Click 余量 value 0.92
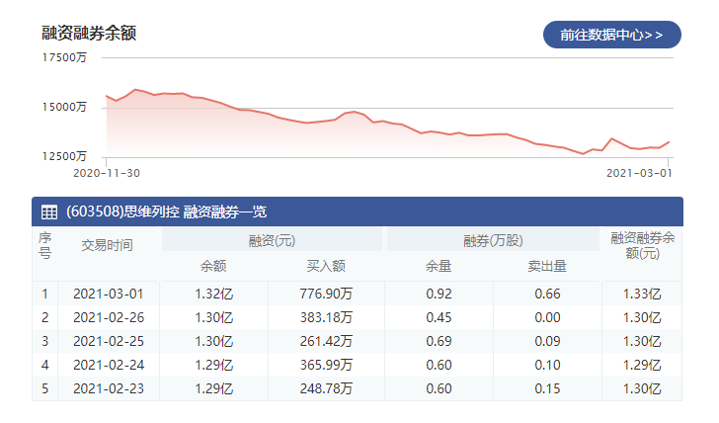The image size is (719, 423). coord(439,294)
